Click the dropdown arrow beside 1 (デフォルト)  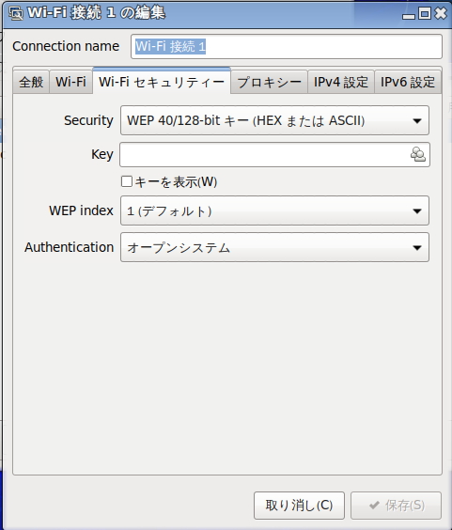(x=417, y=210)
